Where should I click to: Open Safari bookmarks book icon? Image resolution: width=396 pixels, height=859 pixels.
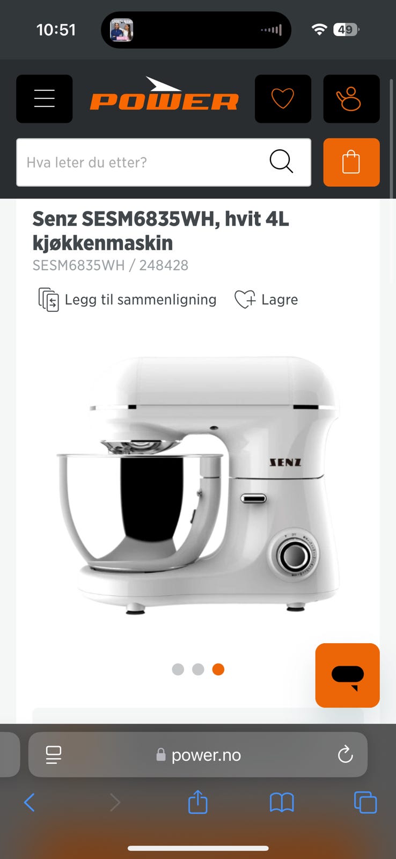(282, 803)
